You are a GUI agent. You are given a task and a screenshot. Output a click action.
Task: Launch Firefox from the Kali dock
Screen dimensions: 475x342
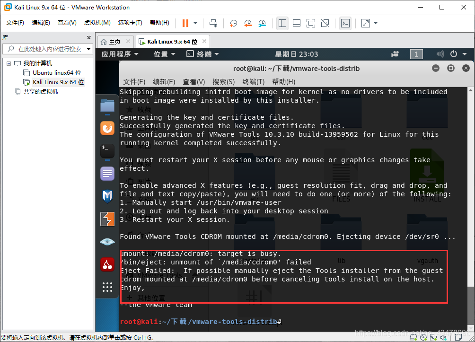pyautogui.click(x=107, y=129)
